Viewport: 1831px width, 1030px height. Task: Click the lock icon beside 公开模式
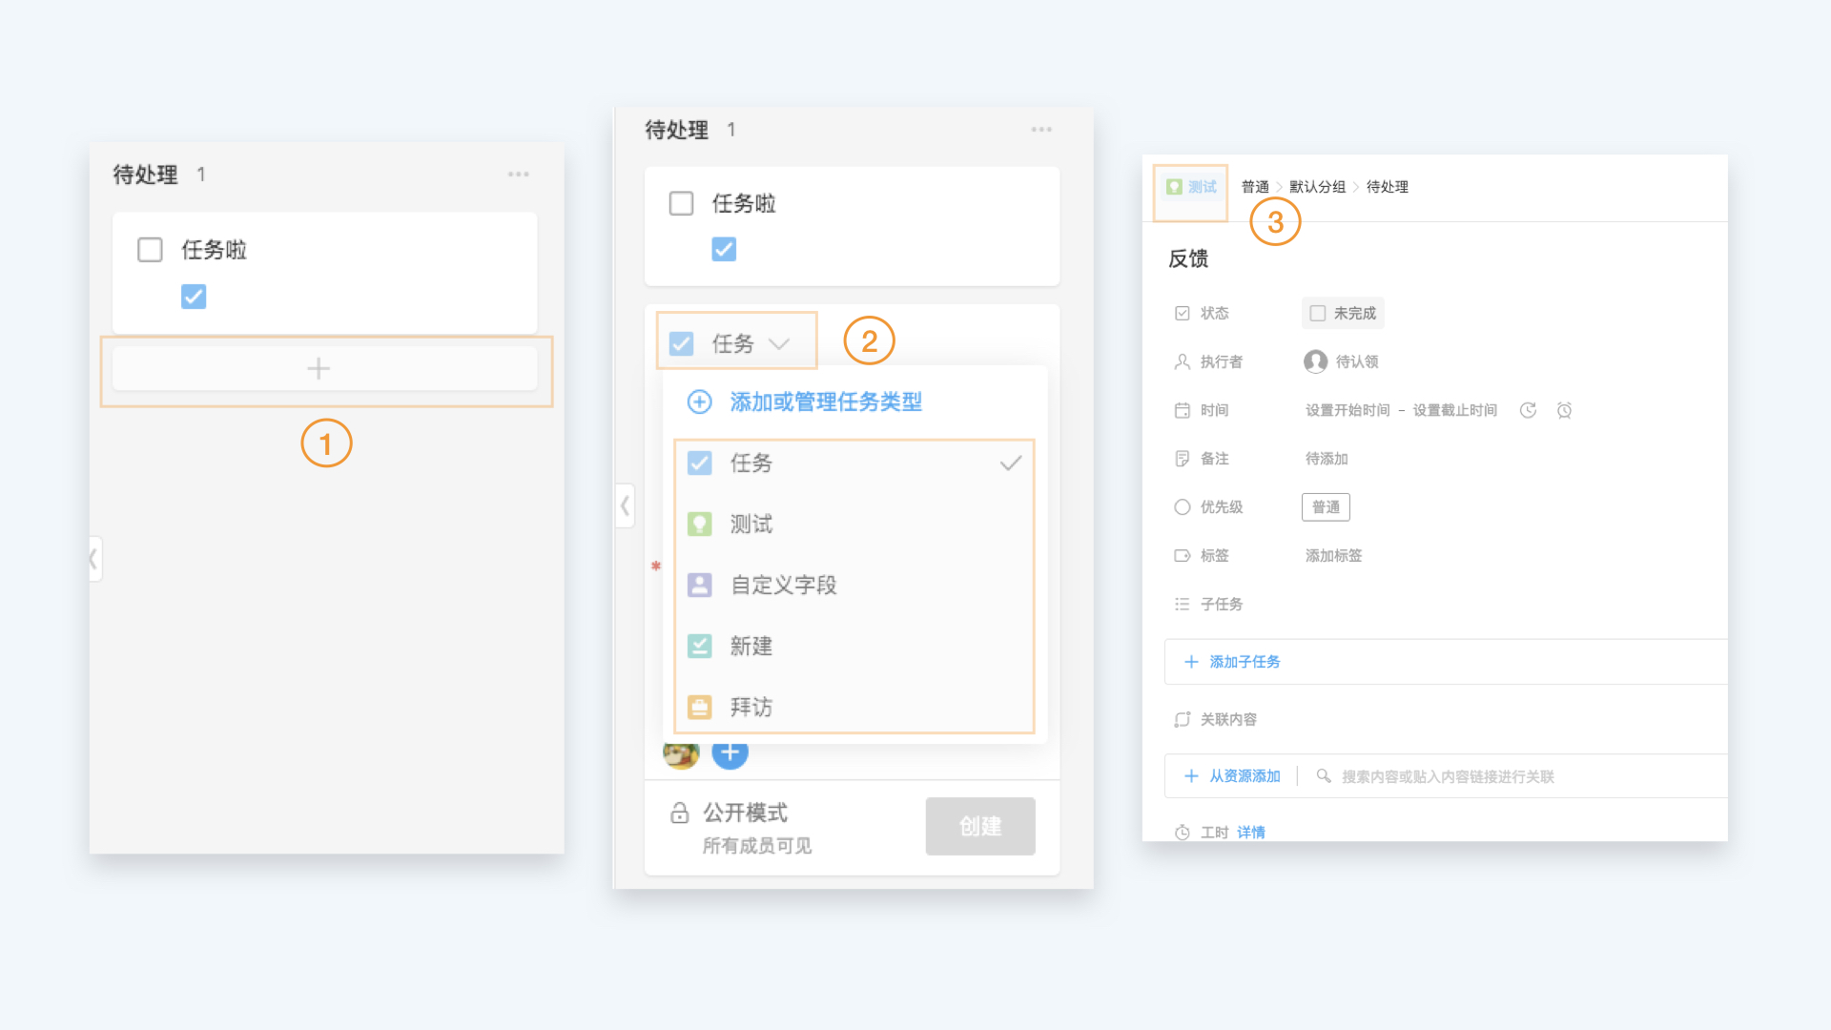click(679, 813)
